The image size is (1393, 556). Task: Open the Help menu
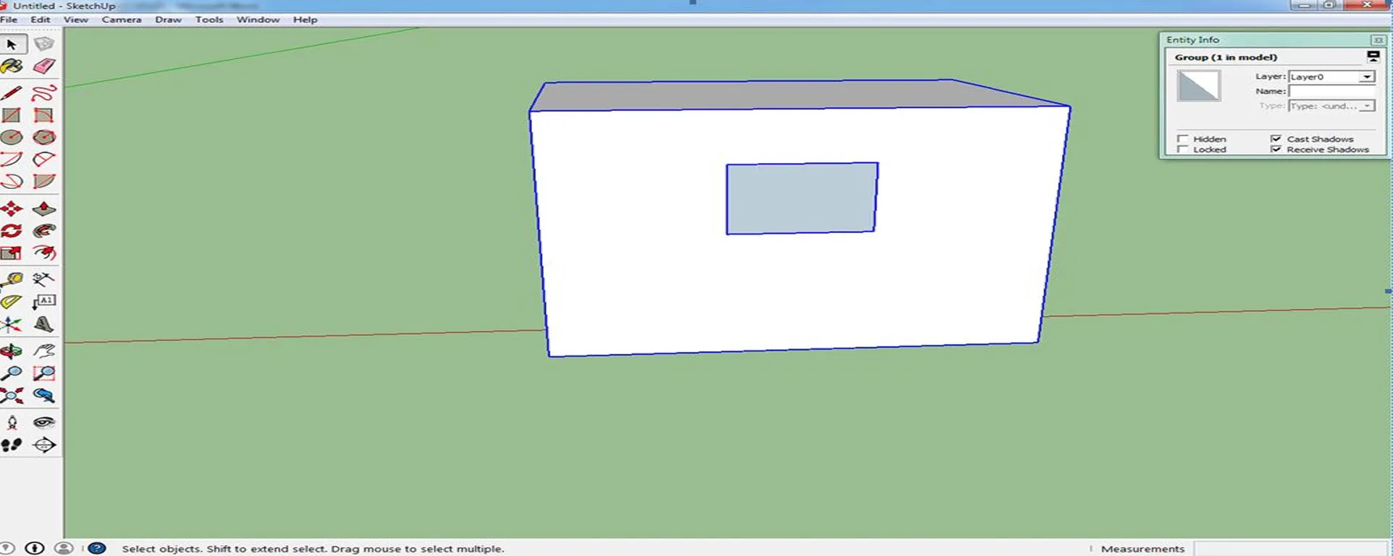tap(305, 20)
